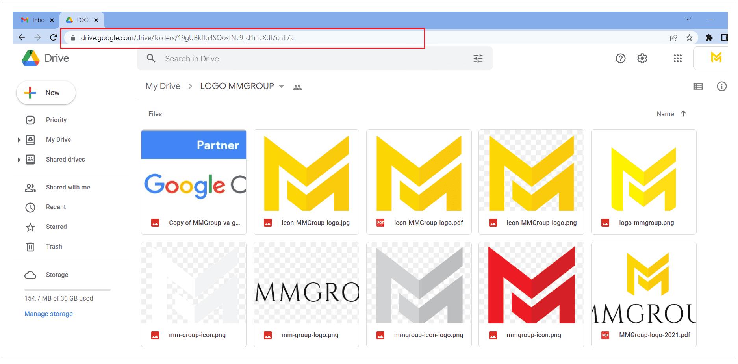Open Shared with me in the sidebar
The image size is (738, 364).
tap(68, 187)
